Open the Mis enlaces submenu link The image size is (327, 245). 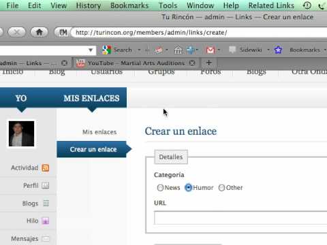pos(99,132)
